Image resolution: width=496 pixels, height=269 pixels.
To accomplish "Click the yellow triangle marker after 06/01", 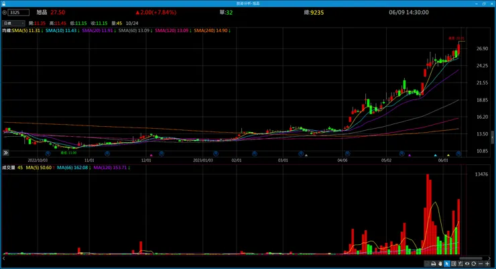I will pos(448,156).
